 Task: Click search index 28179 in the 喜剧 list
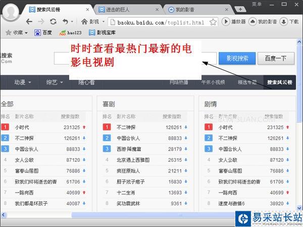[x=175, y=149]
